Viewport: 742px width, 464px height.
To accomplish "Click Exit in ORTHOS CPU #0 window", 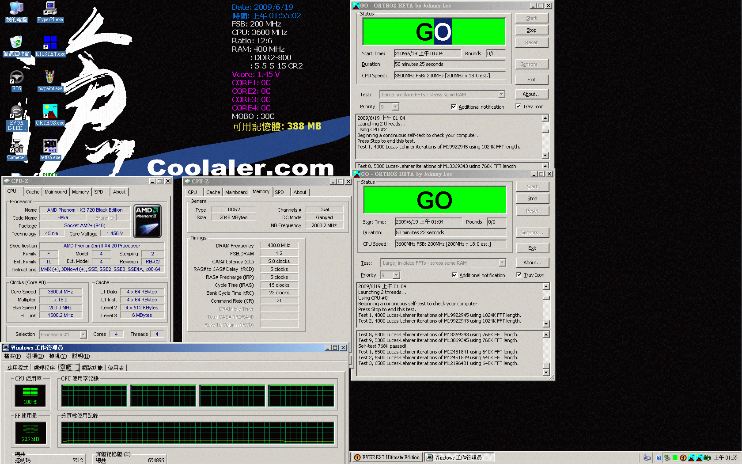I will pyautogui.click(x=532, y=248).
